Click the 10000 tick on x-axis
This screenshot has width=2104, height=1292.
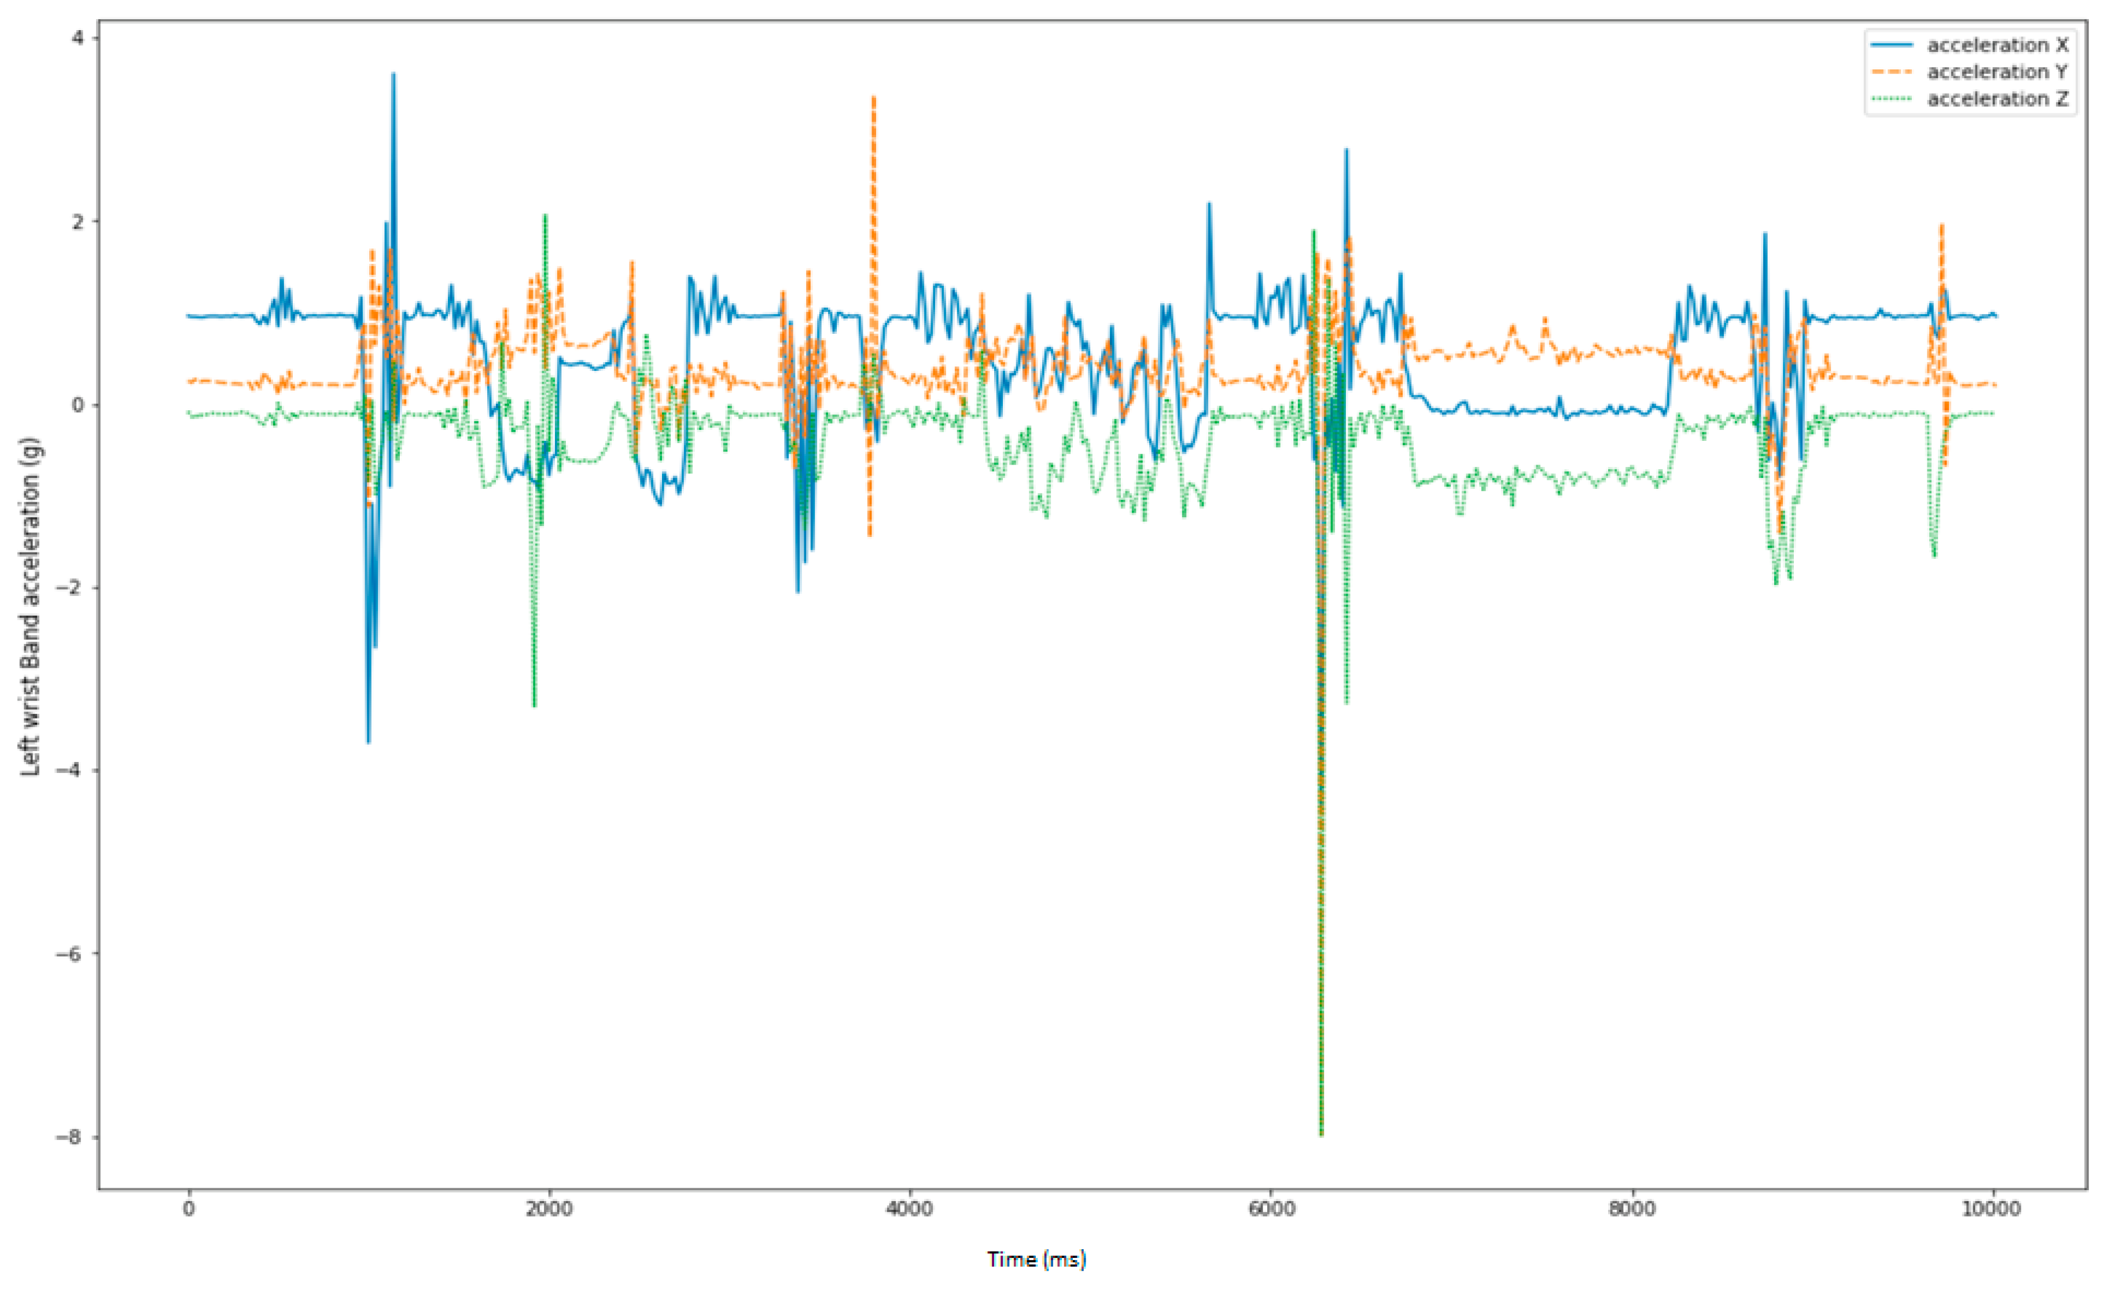point(1992,1209)
